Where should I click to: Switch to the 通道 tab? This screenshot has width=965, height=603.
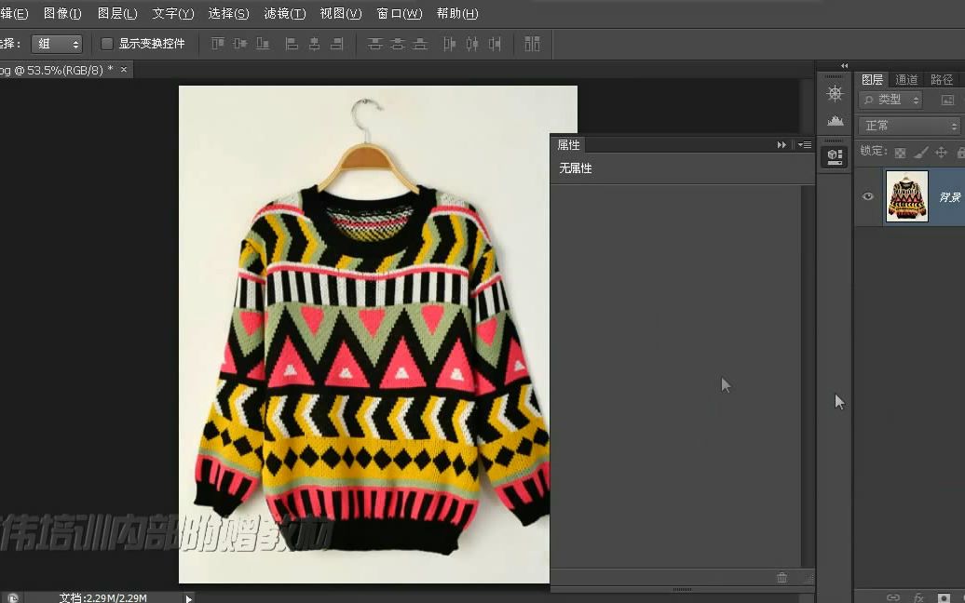pyautogui.click(x=905, y=79)
